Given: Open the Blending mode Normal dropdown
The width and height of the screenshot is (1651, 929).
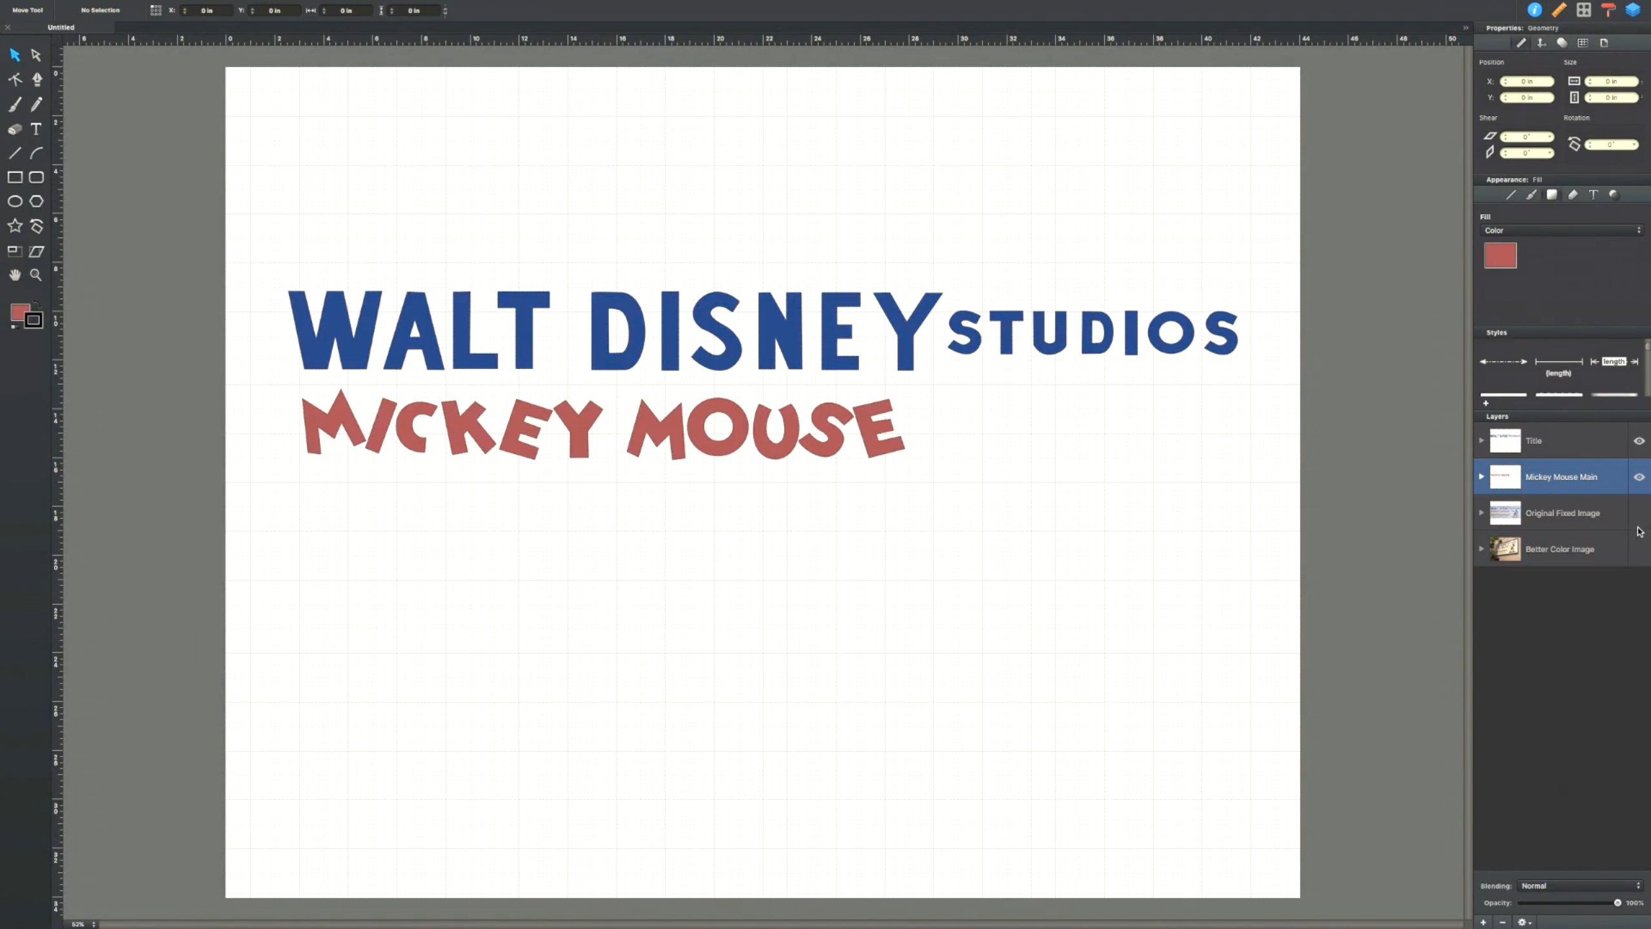Looking at the screenshot, I should click(x=1580, y=886).
